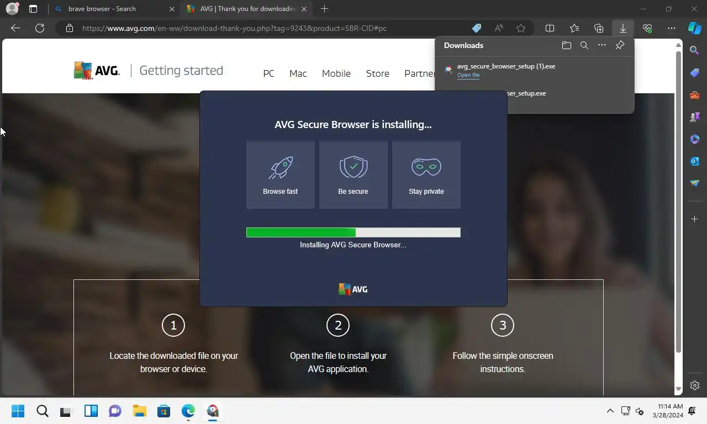Viewport: 707px width, 424px height.
Task: Open the sidebar Tools briefcase icon
Action: click(695, 95)
